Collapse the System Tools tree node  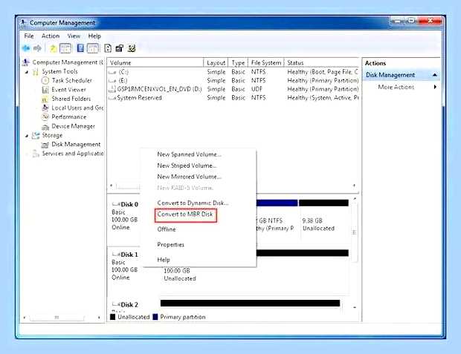point(27,72)
